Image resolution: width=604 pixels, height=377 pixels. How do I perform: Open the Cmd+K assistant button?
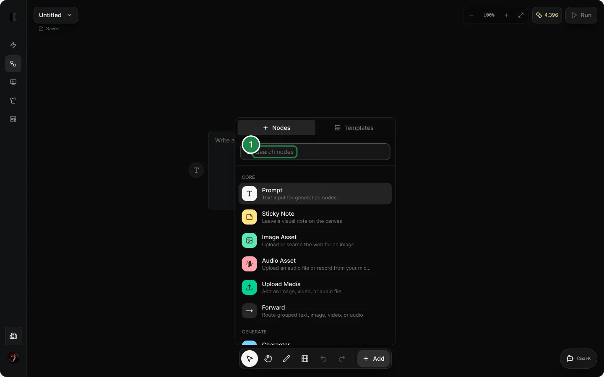(x=578, y=359)
